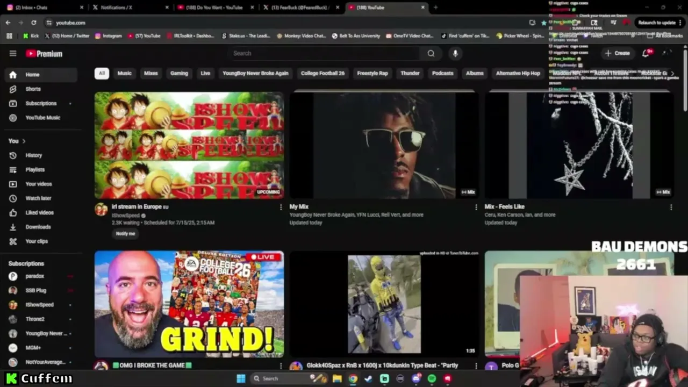Select the Live filter chip
The height and width of the screenshot is (387, 688).
[205, 73]
